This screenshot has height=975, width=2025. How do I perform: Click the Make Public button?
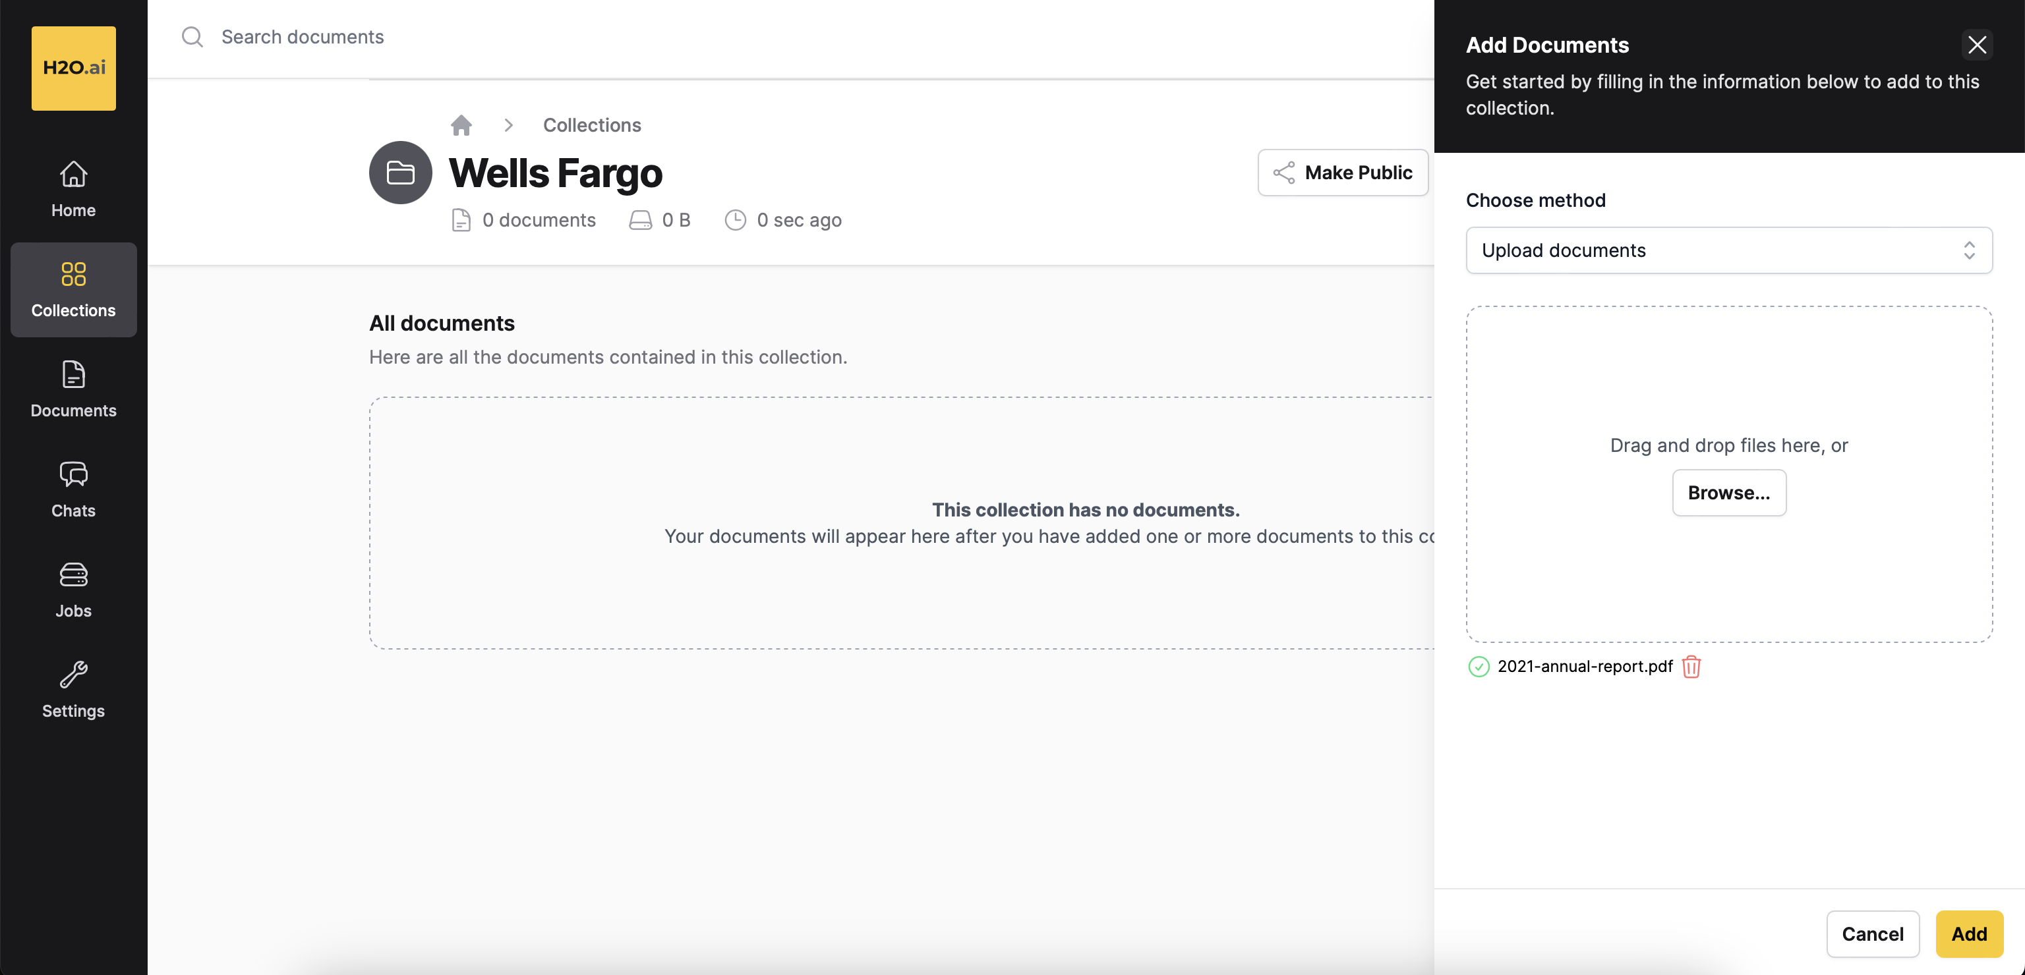1343,173
